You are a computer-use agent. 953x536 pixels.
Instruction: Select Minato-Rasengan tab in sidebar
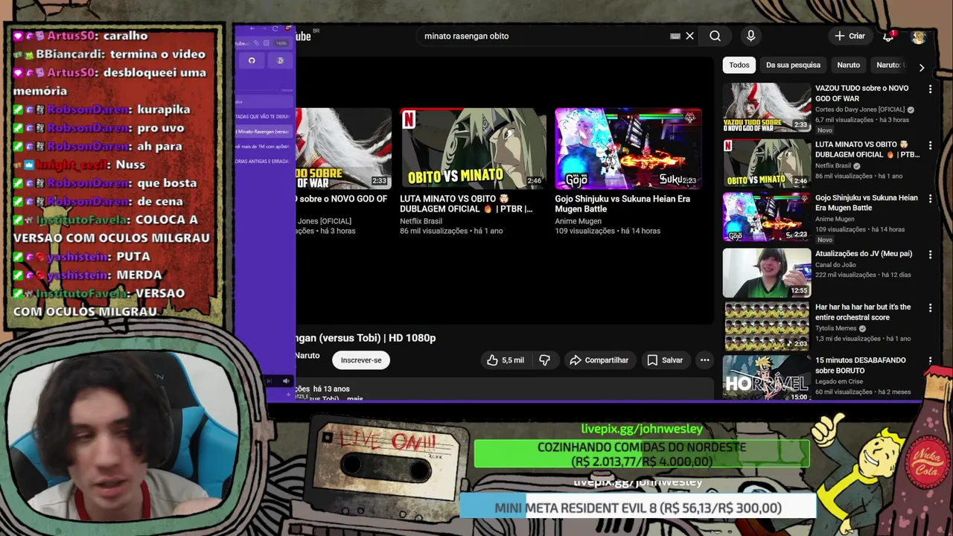[x=264, y=132]
